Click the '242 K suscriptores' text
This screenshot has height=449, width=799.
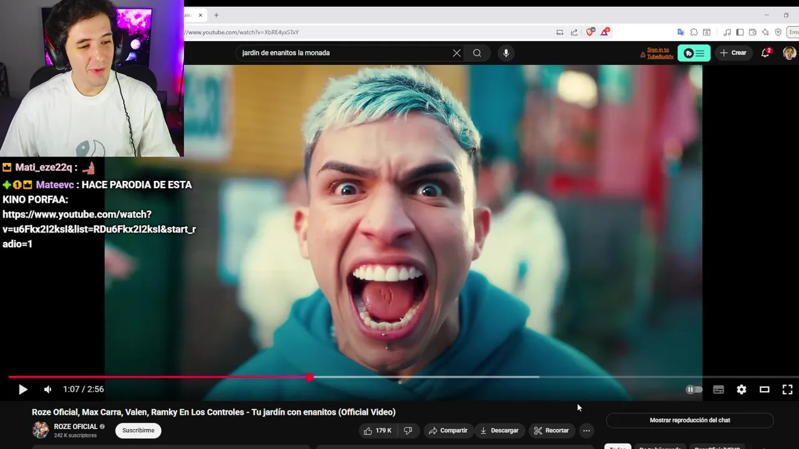pyautogui.click(x=75, y=435)
